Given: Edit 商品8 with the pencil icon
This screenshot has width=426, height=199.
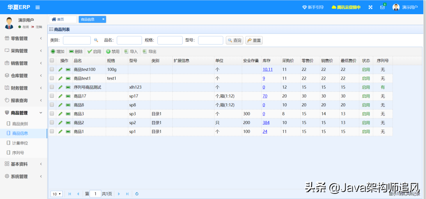Looking at the screenshot, I should click(60, 105).
